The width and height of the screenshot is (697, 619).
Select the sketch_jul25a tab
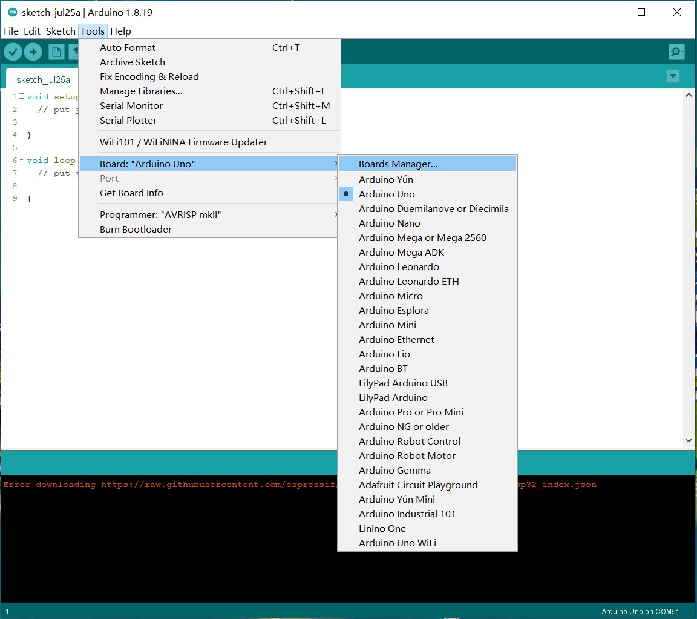[43, 80]
